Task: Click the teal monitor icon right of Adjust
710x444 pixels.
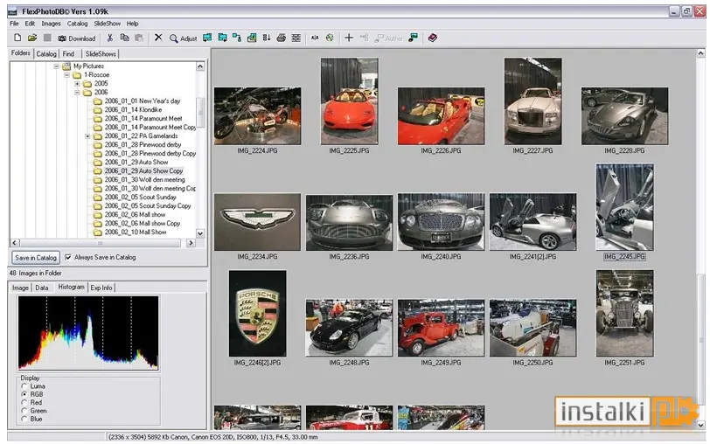Action: point(207,38)
